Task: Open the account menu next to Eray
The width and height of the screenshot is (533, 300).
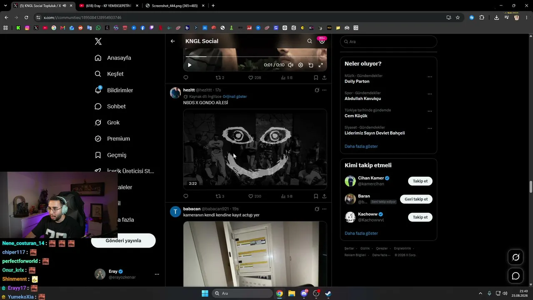Action: coord(157,274)
